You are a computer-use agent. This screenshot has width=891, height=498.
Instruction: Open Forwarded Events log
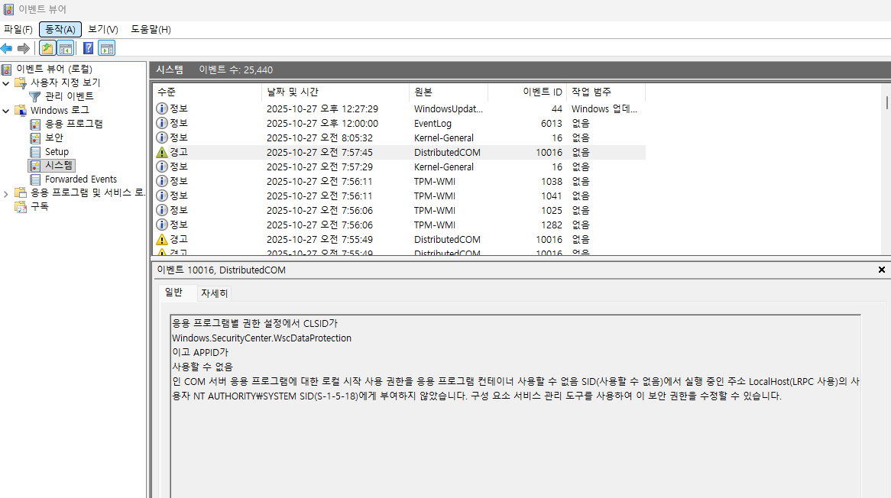(x=81, y=179)
